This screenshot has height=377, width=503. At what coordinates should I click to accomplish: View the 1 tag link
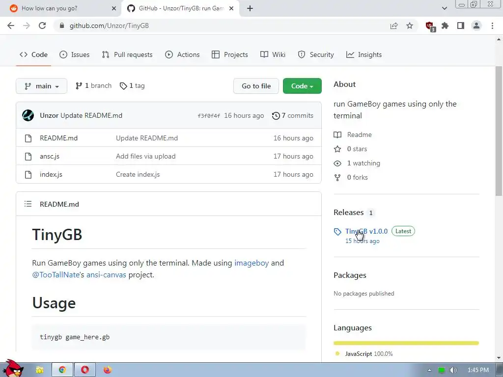pos(132,85)
